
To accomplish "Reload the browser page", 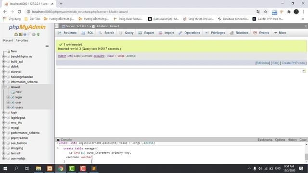I will pyautogui.click(x=19, y=12).
